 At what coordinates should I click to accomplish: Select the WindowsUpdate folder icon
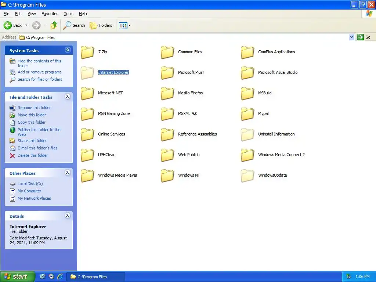point(247,176)
